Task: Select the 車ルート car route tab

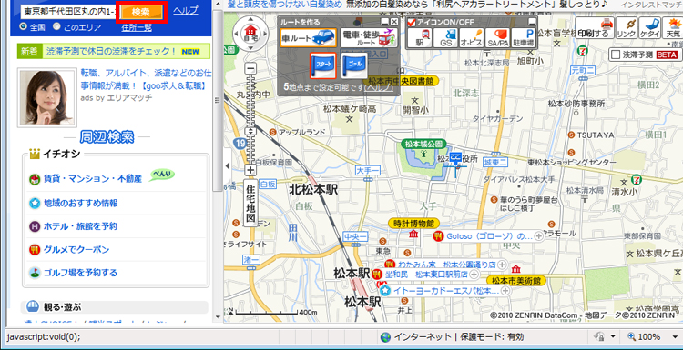Action: pos(309,38)
